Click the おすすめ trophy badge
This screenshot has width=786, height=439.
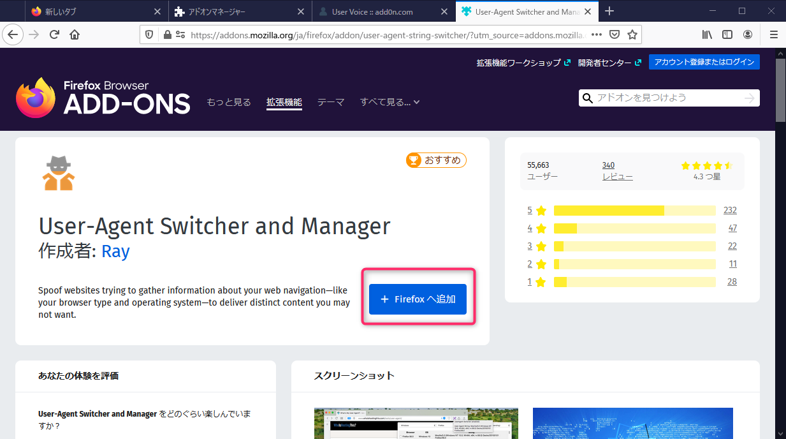point(436,160)
